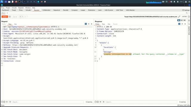This screenshot has width=191, height=107.
Task: Open the Project menu
Action: click(x=8, y=8)
